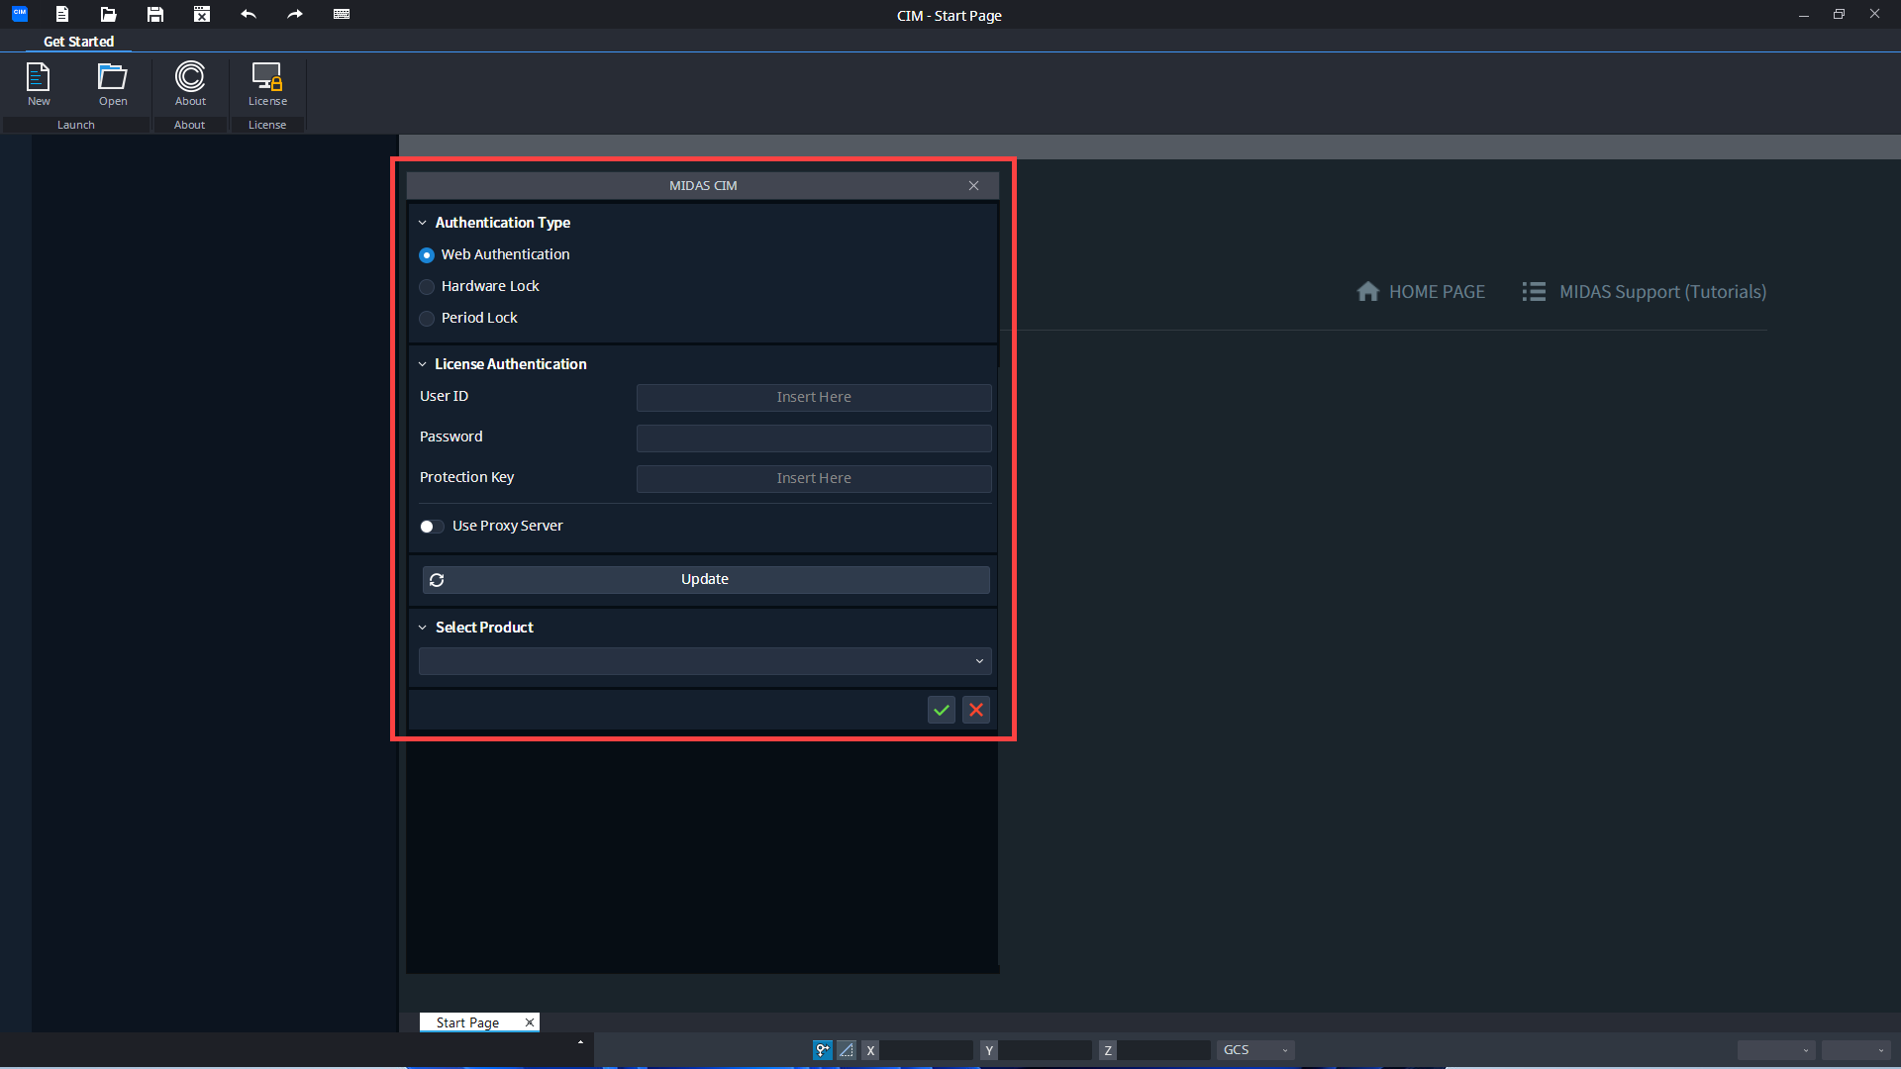Screen dimensions: 1901x1069
Task: Click the Update button
Action: [706, 579]
